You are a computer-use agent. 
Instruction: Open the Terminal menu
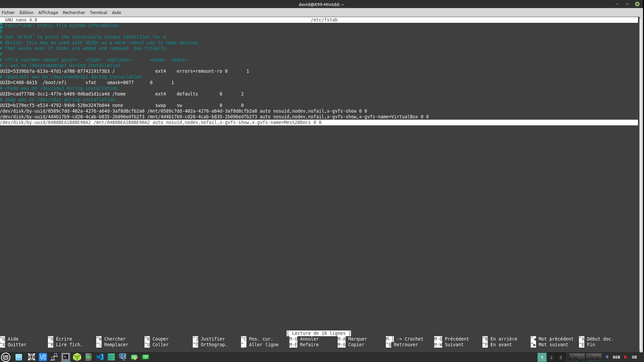click(98, 12)
